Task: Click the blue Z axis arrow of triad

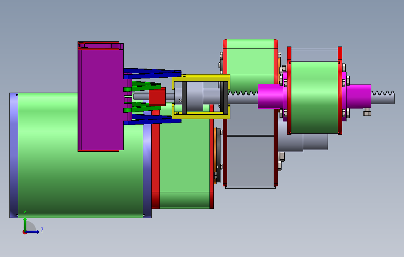Action: pos(33,232)
